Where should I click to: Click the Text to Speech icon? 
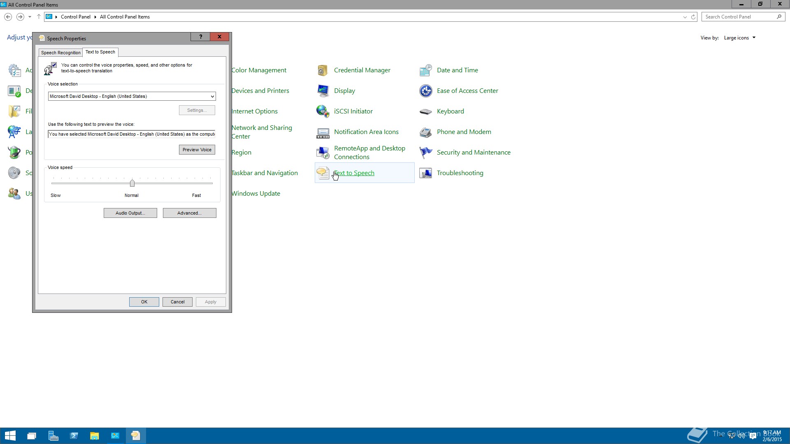pyautogui.click(x=323, y=173)
